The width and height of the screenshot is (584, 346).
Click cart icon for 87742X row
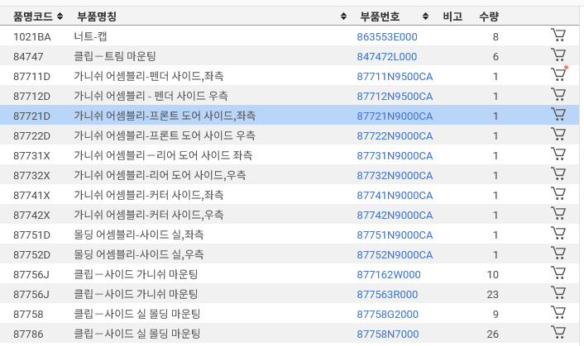tap(558, 215)
